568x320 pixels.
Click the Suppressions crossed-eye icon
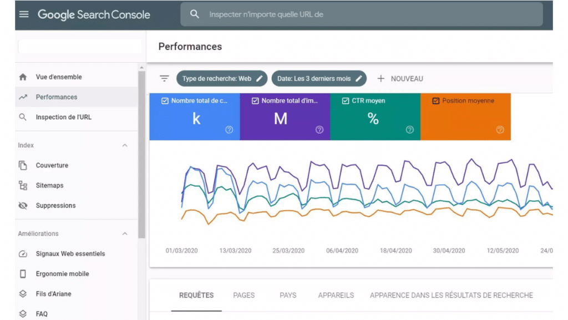23,206
